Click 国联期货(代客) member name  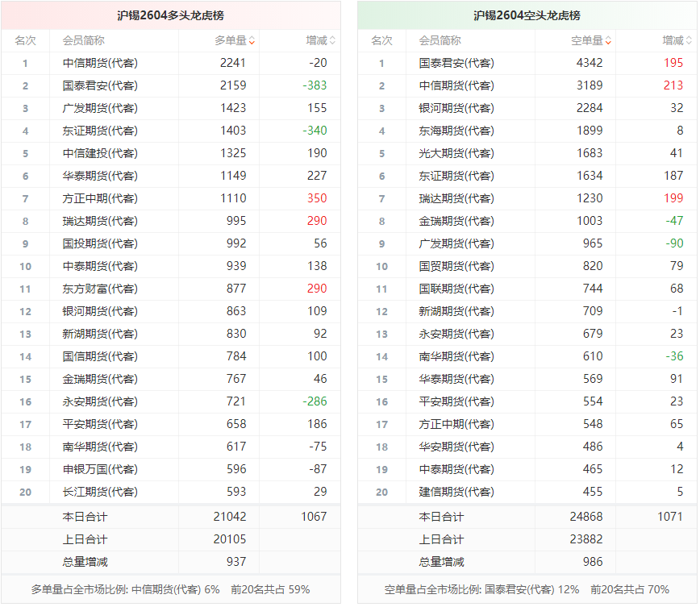pos(456,289)
